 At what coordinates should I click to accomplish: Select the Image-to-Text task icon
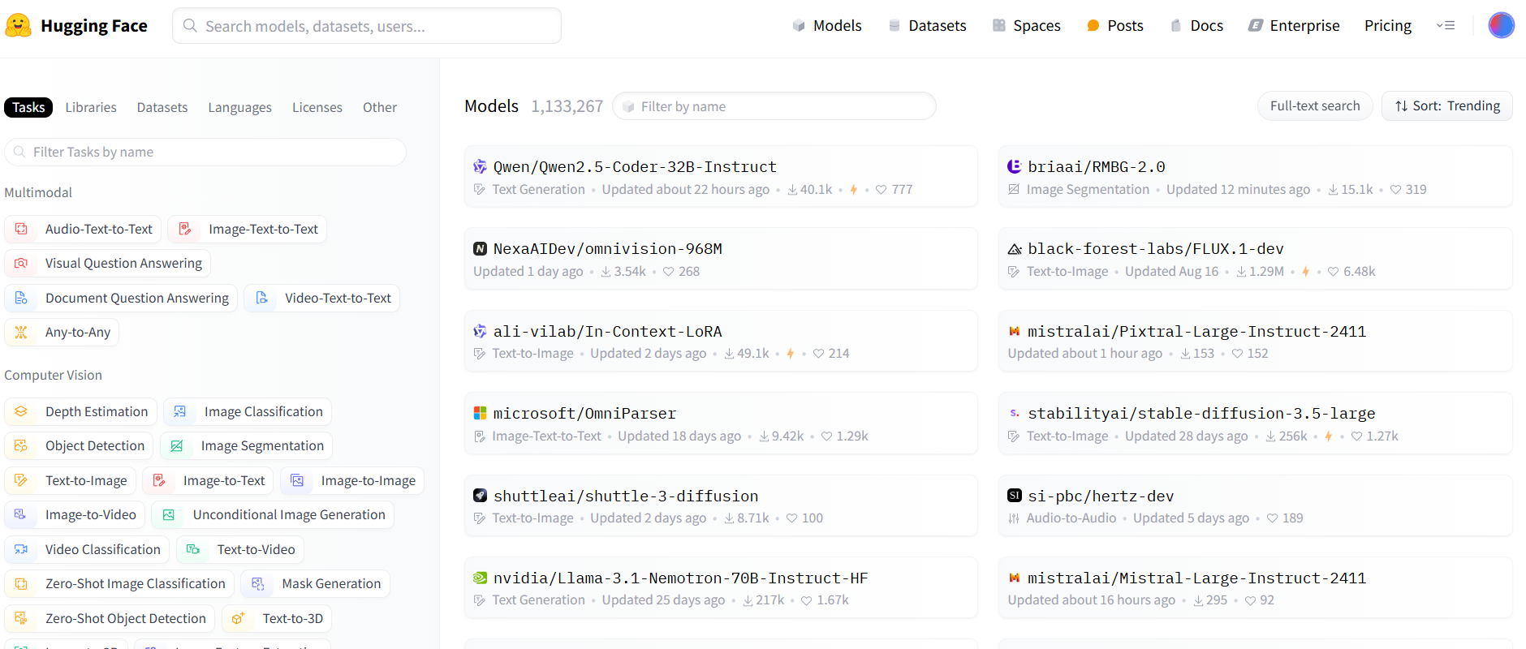(x=159, y=481)
